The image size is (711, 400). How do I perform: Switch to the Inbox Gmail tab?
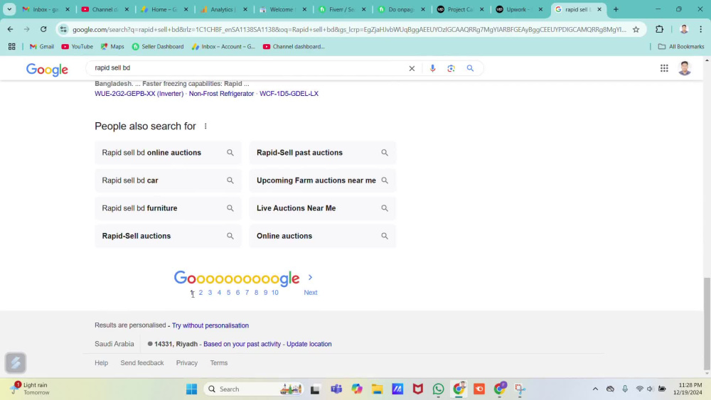tap(46, 9)
